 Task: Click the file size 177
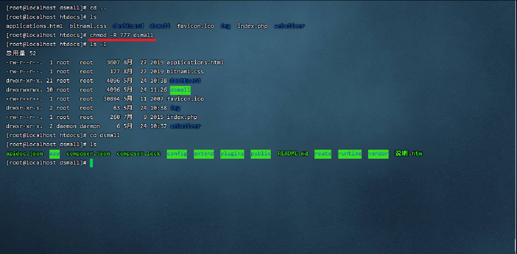pos(115,72)
